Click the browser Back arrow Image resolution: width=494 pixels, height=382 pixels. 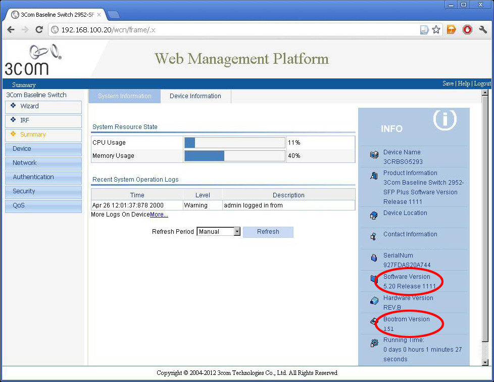coord(11,30)
